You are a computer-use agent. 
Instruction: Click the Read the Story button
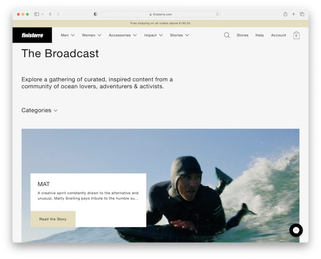53,219
